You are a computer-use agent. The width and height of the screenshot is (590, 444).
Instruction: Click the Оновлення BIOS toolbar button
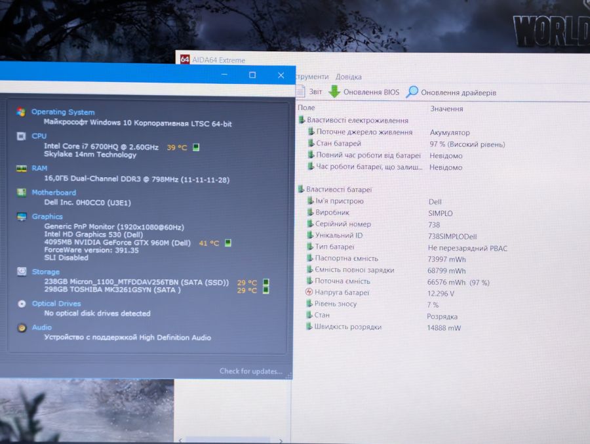pyautogui.click(x=364, y=92)
